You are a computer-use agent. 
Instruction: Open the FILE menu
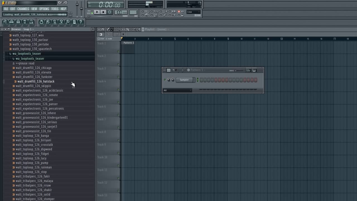(x=6, y=9)
